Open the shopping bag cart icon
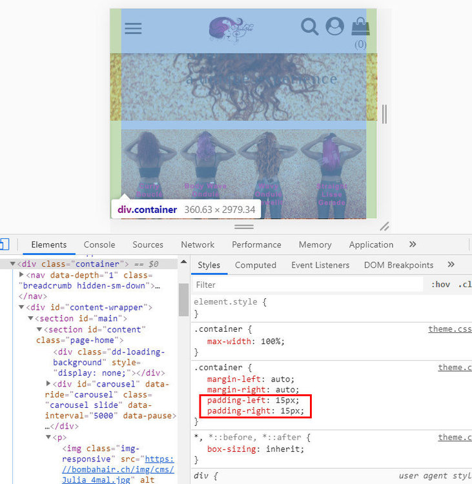Viewport: 472px width, 484px height. click(360, 26)
